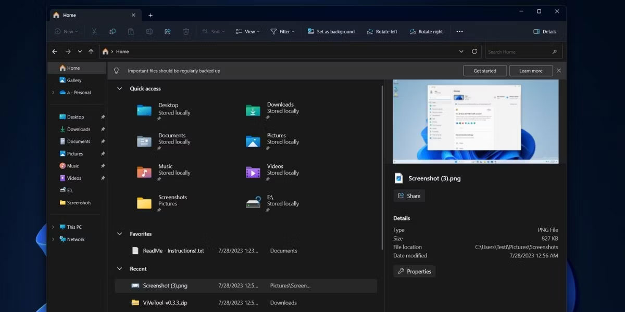Click the Set as background button
This screenshot has height=312, width=625.
point(331,32)
